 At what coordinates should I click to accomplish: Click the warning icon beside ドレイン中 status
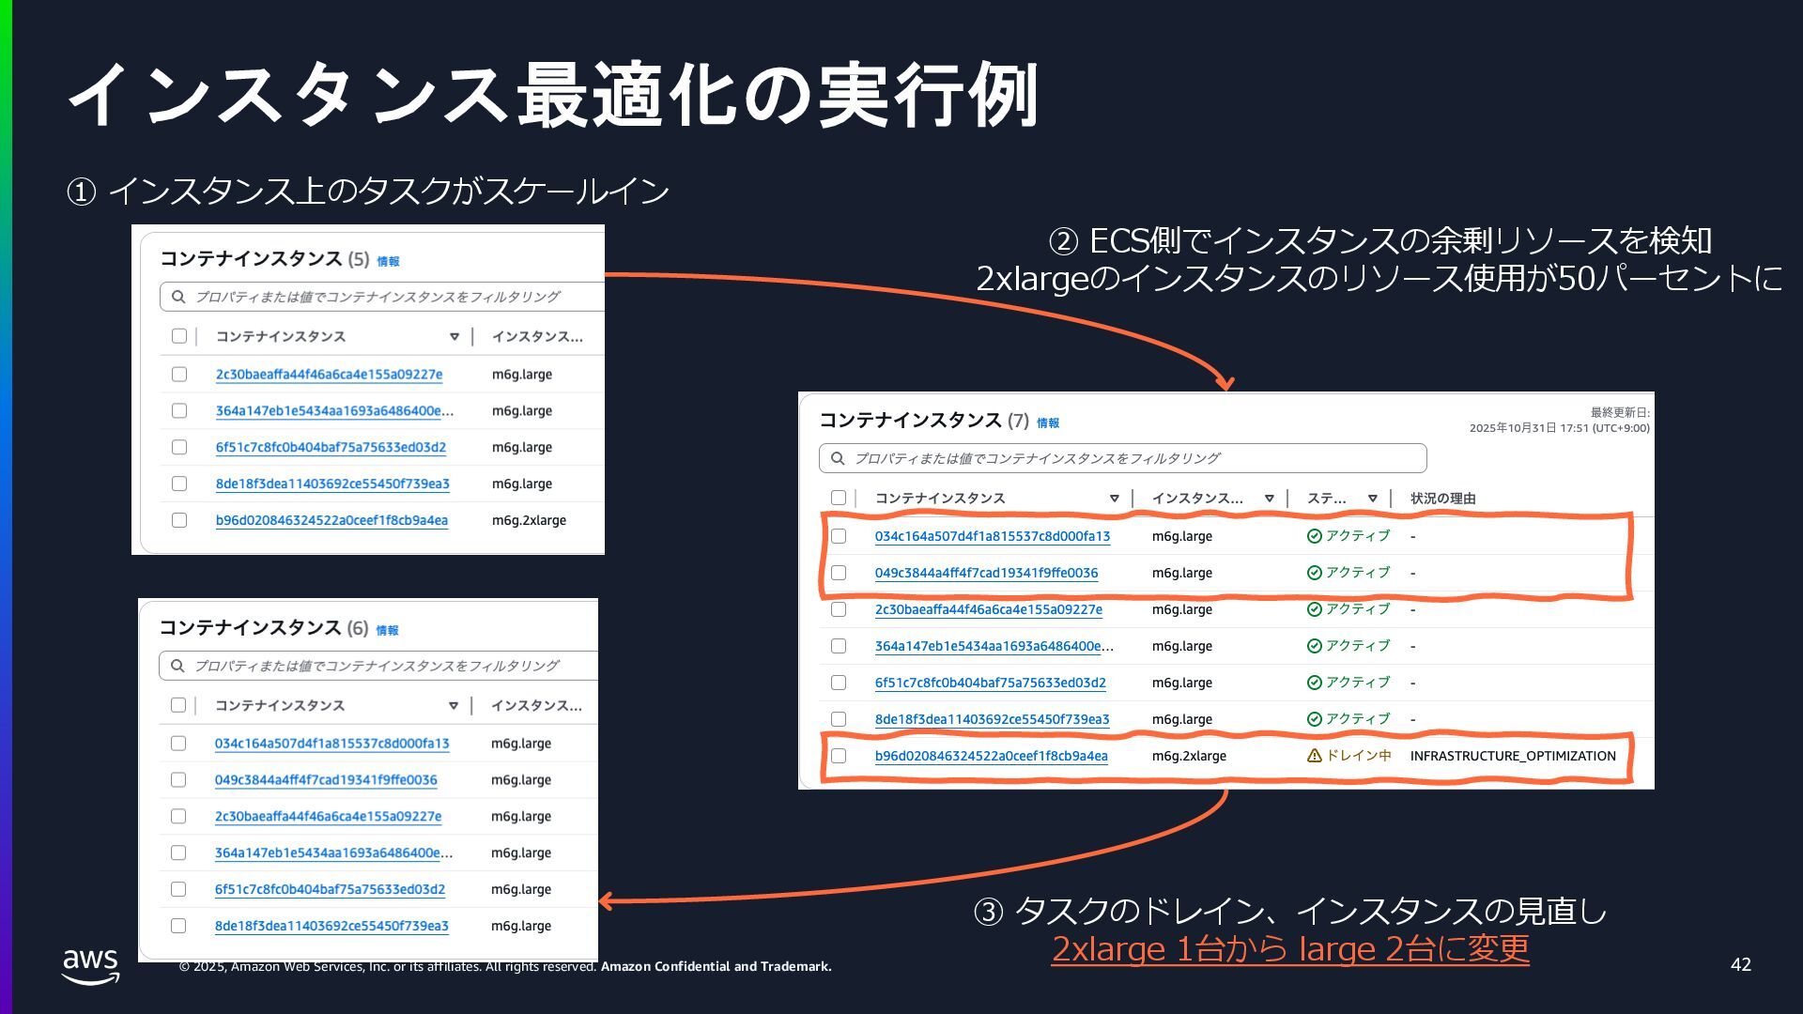coord(1314,756)
